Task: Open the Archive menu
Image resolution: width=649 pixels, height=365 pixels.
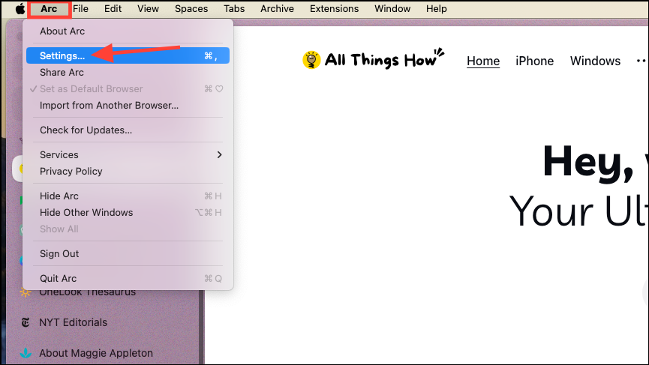Action: pos(278,9)
